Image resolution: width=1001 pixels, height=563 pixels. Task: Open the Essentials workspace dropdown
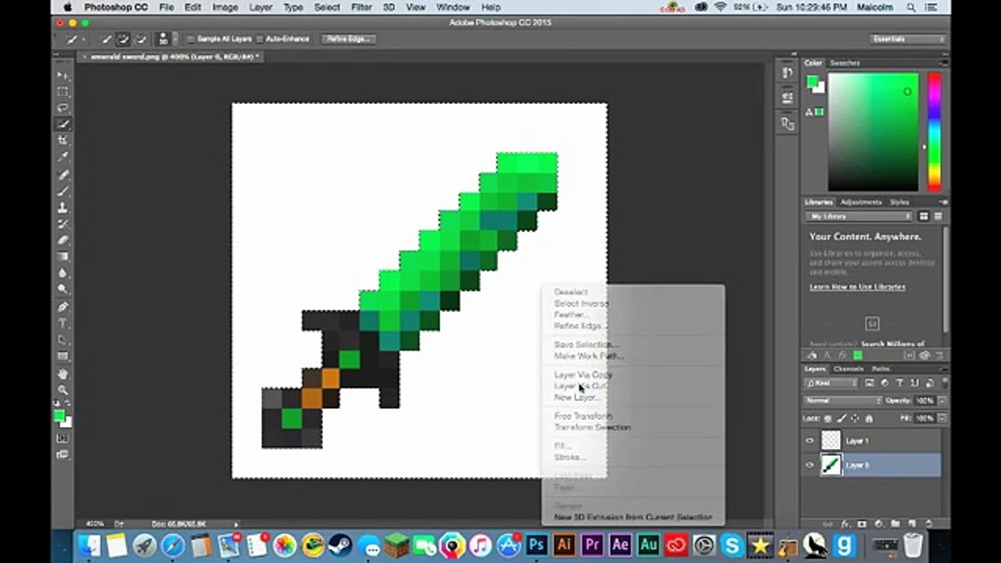point(908,39)
